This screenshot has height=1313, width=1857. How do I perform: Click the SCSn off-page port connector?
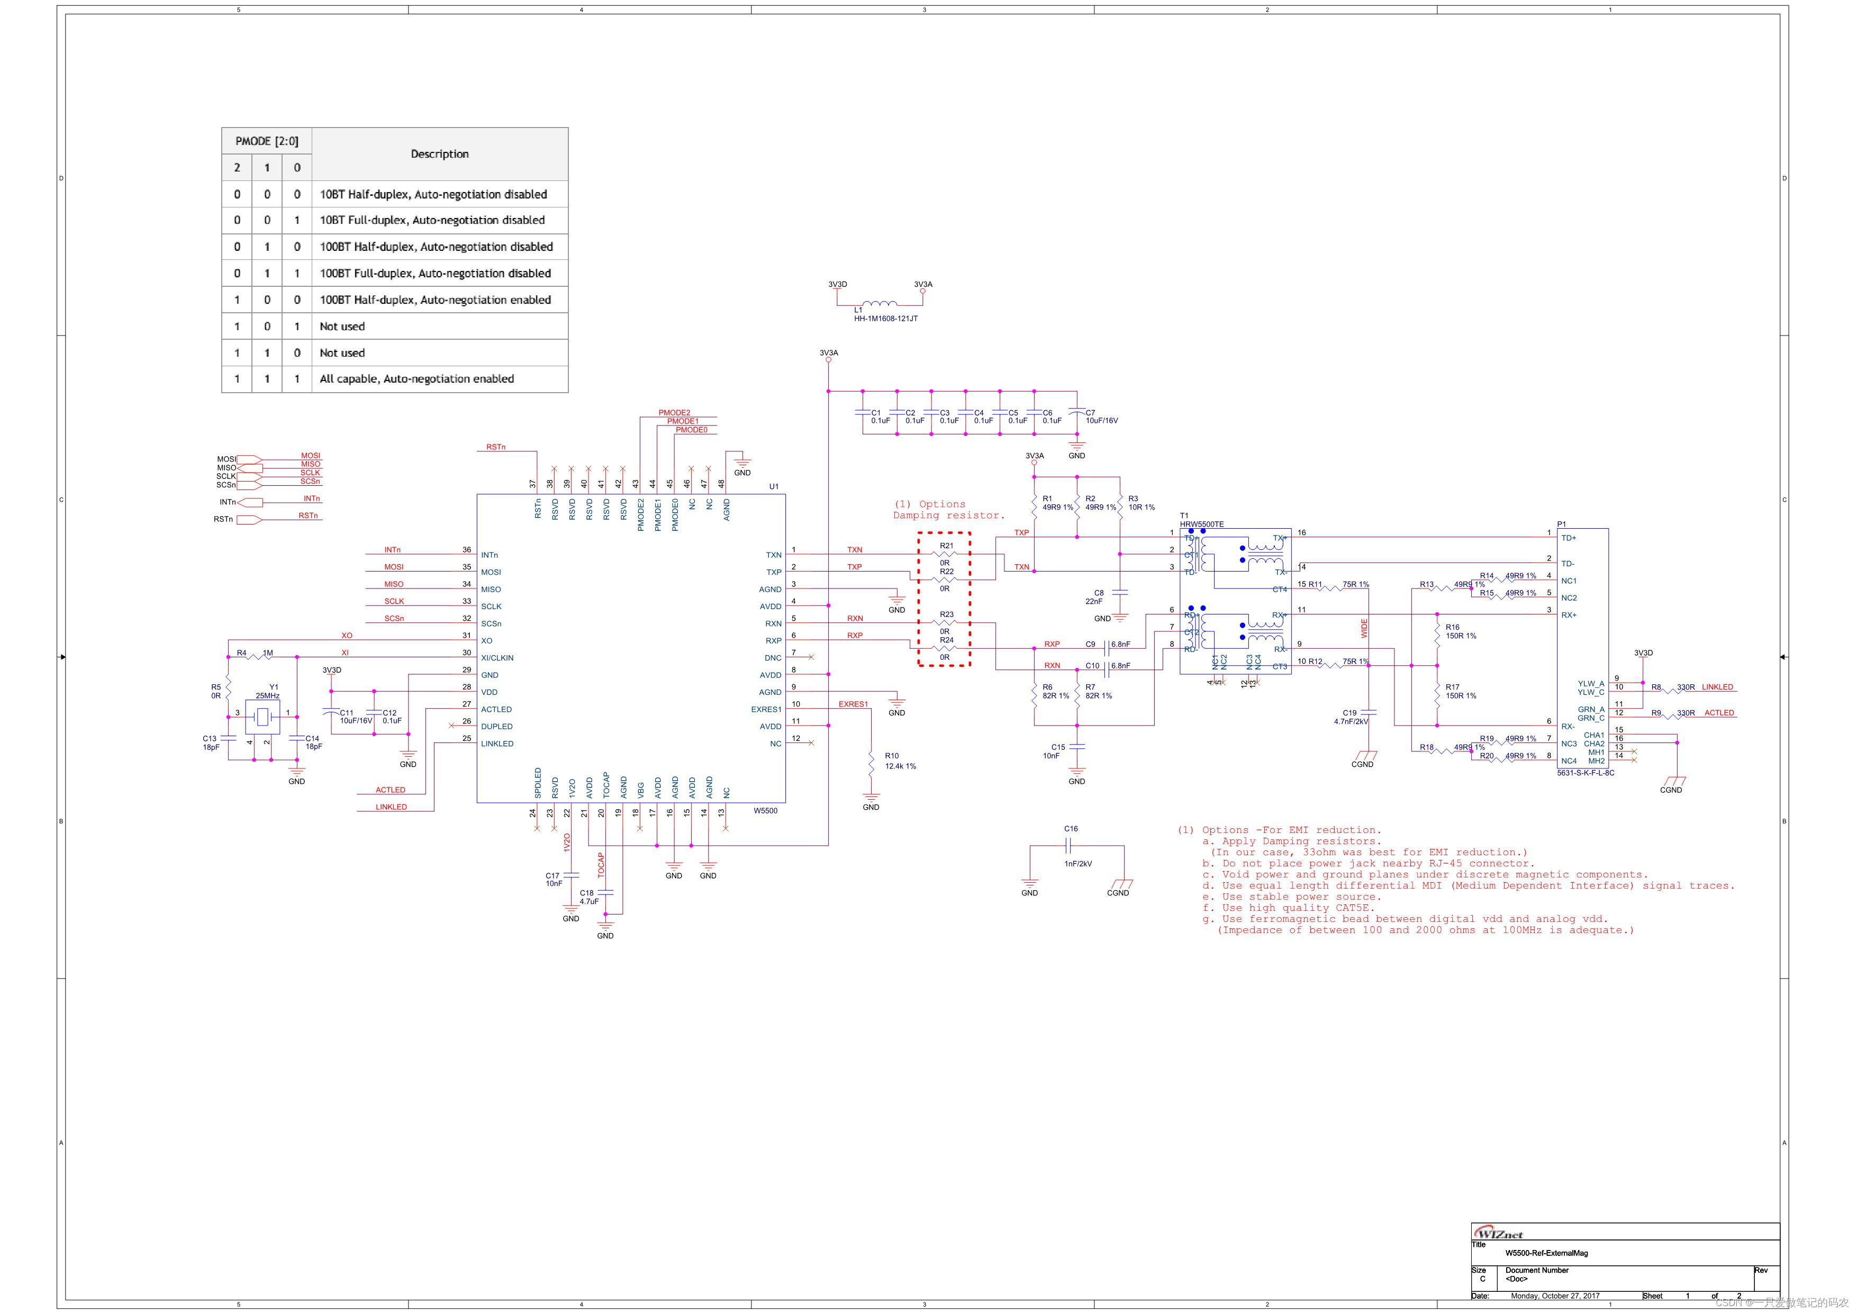click(249, 485)
